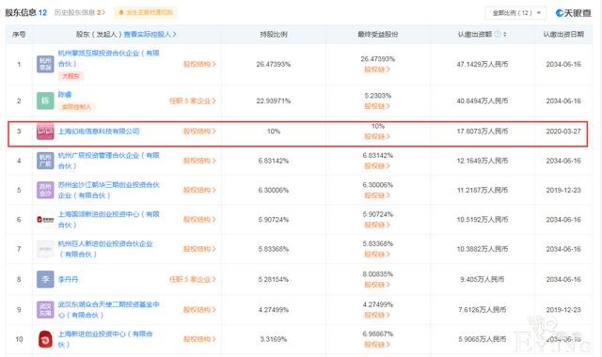
Task: Click the 持股比例 column header
Action: click(x=274, y=34)
